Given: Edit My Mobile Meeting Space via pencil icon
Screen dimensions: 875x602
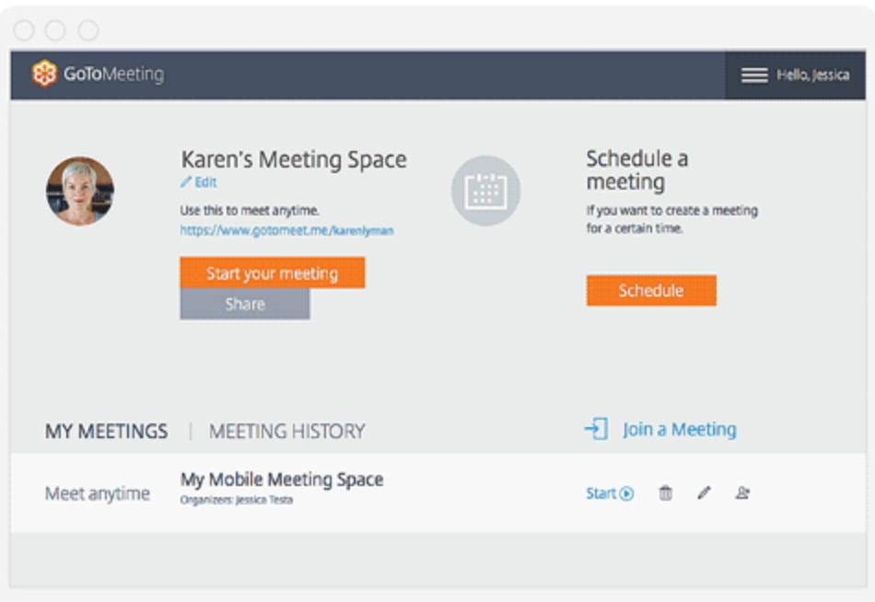Looking at the screenshot, I should pyautogui.click(x=704, y=493).
